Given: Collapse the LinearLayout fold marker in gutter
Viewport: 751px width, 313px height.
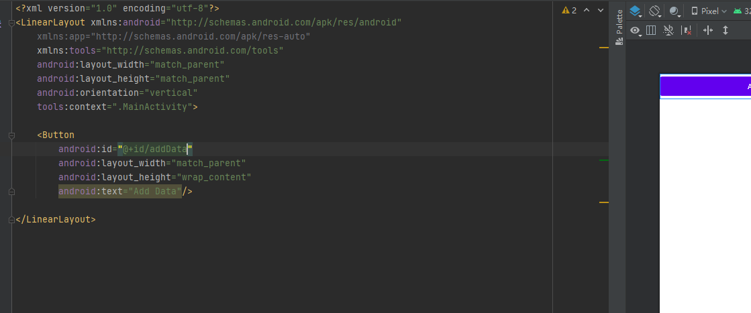Looking at the screenshot, I should click(x=11, y=23).
